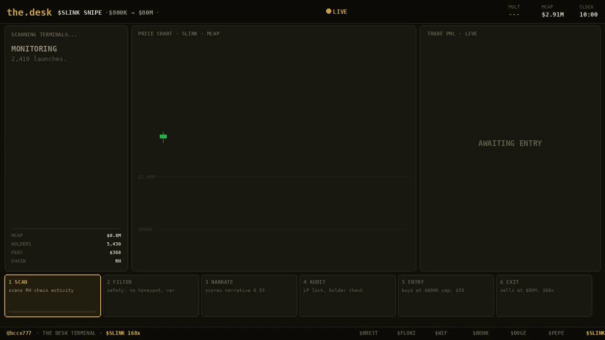The height and width of the screenshot is (340, 605).
Task: Click the progress bar inside the SCAN card
Action: [52, 312]
